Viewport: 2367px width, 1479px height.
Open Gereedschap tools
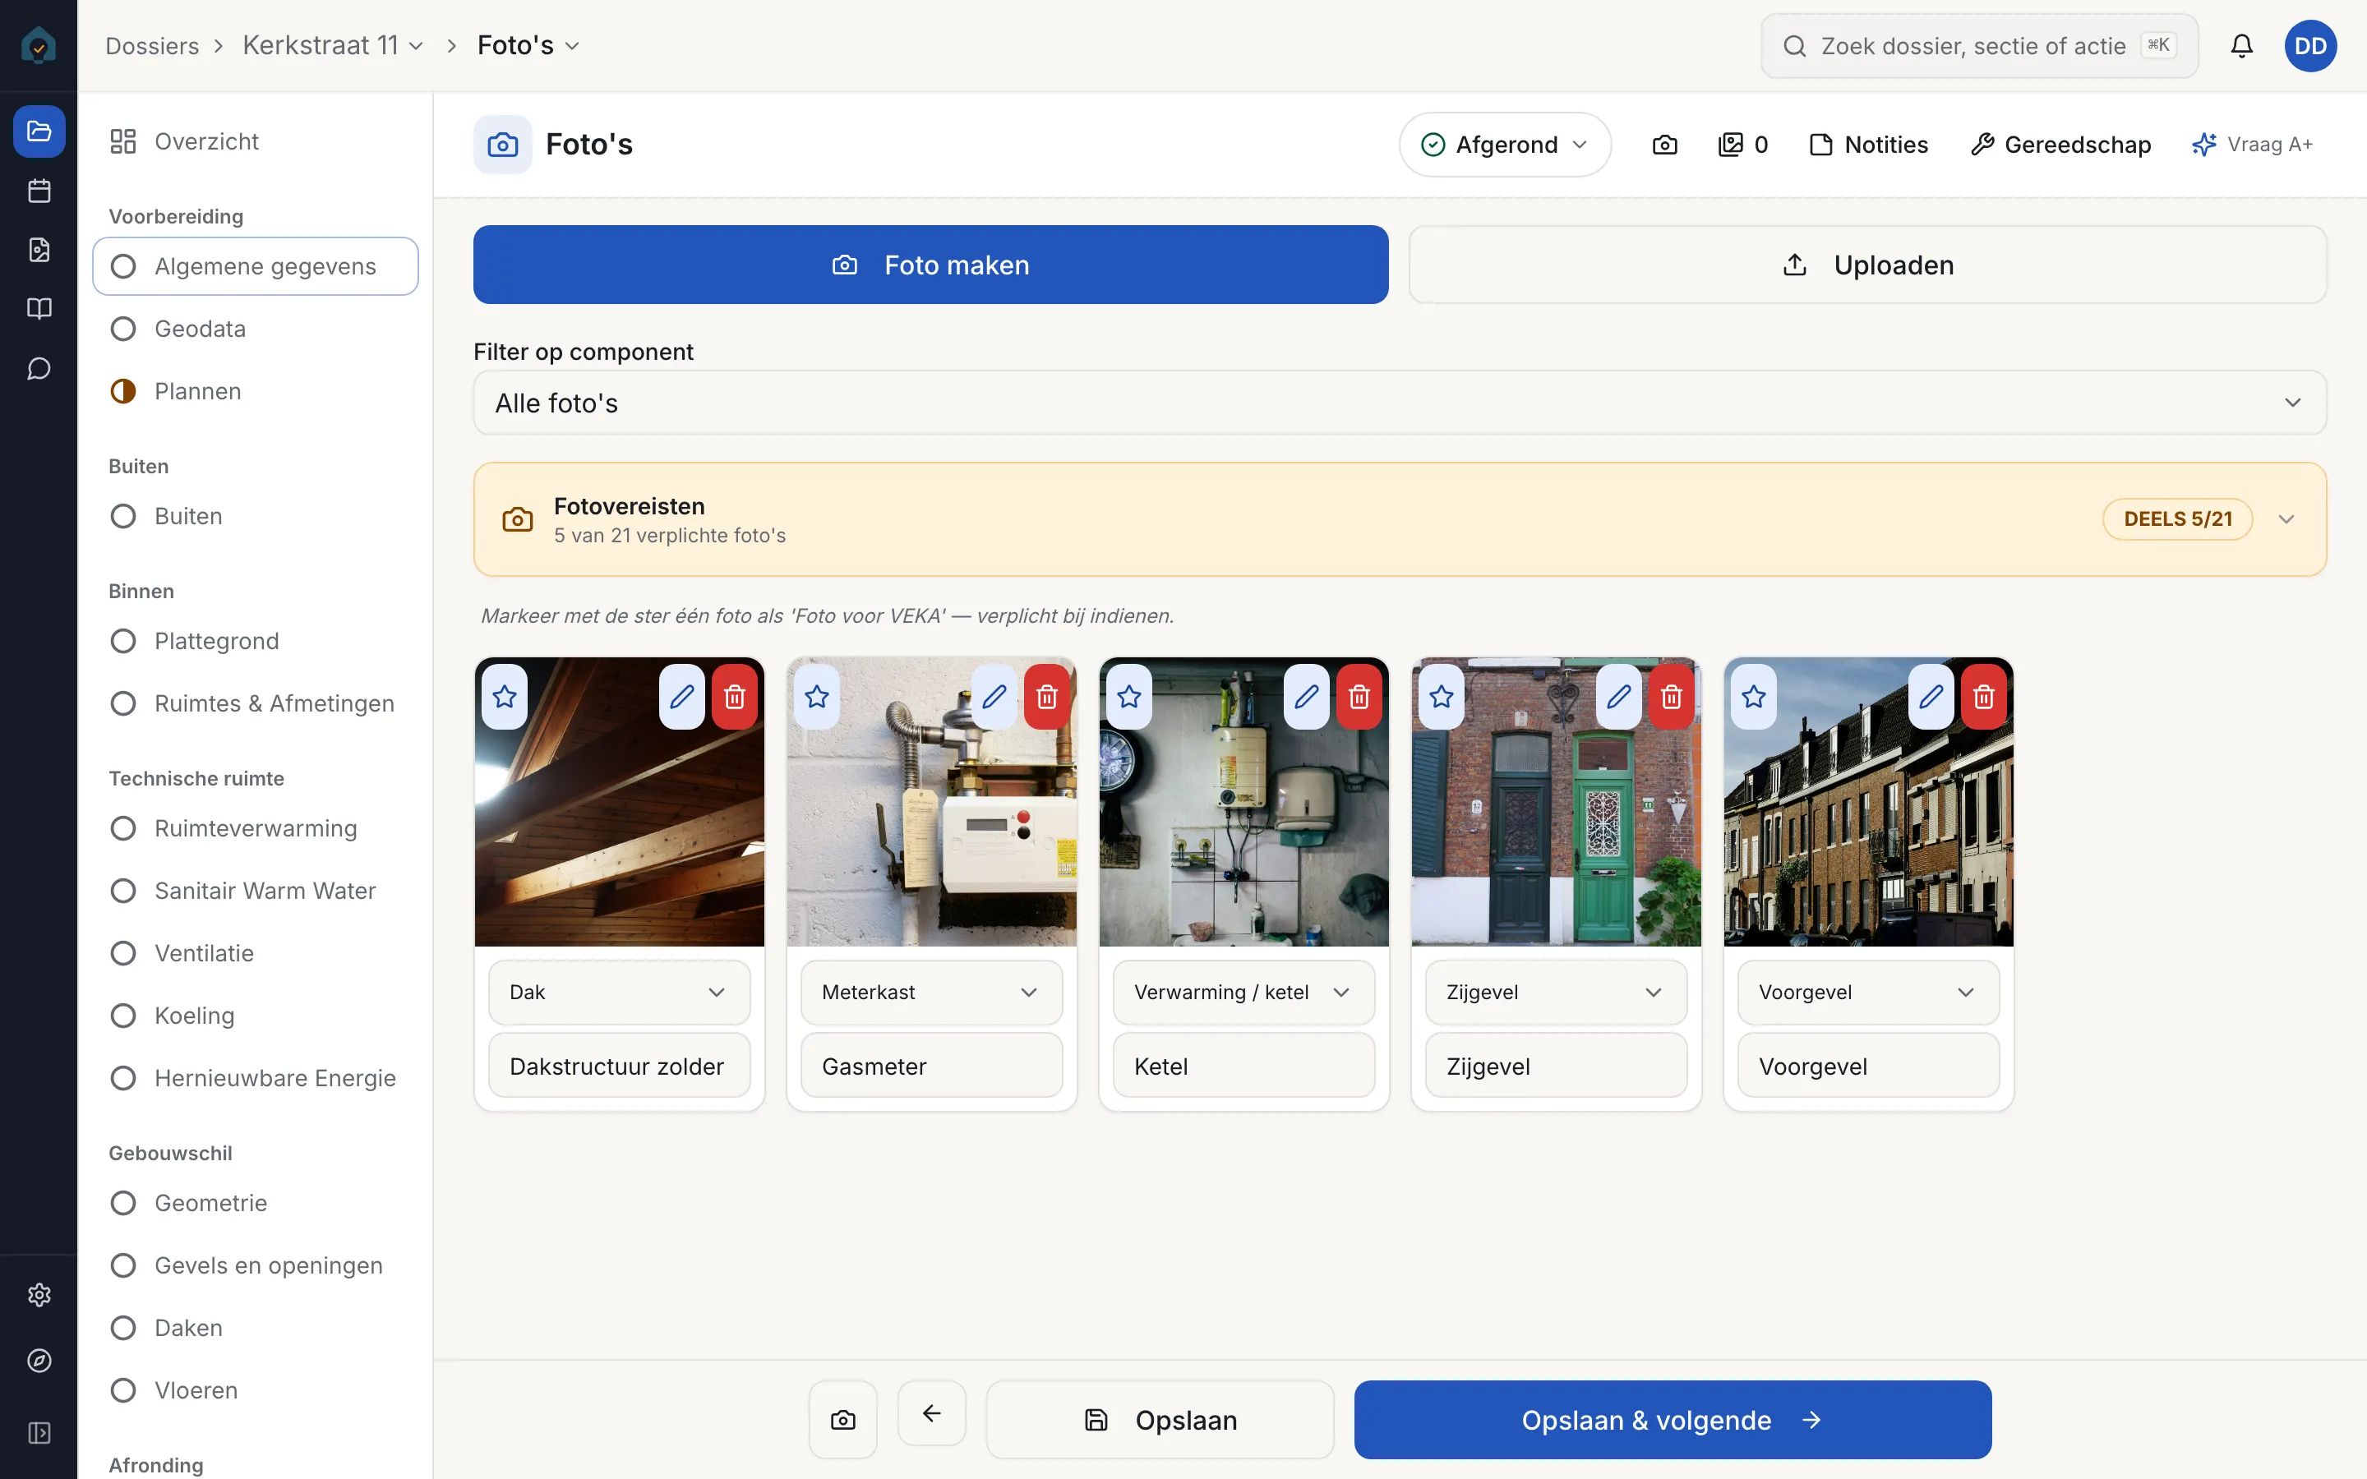point(2061,145)
